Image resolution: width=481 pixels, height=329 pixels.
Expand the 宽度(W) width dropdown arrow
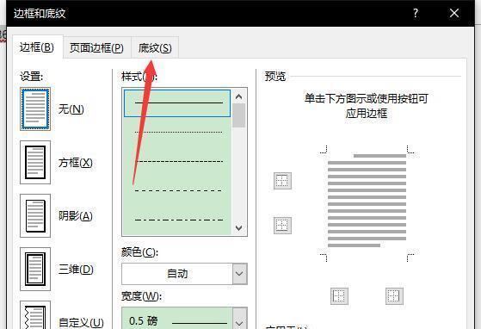(239, 320)
